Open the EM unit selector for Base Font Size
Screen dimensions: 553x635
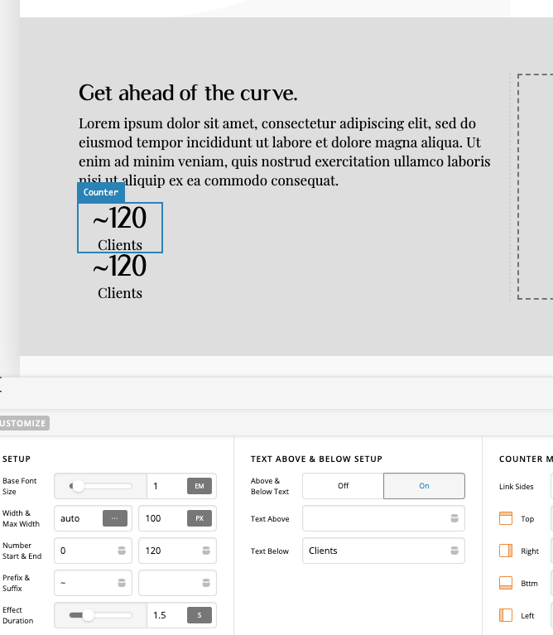(x=199, y=486)
